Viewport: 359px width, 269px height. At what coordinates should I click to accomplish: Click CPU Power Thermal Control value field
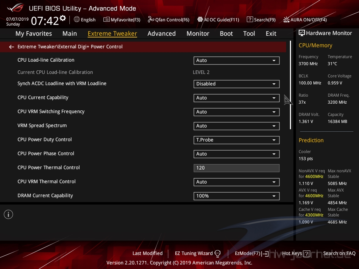pos(237,168)
